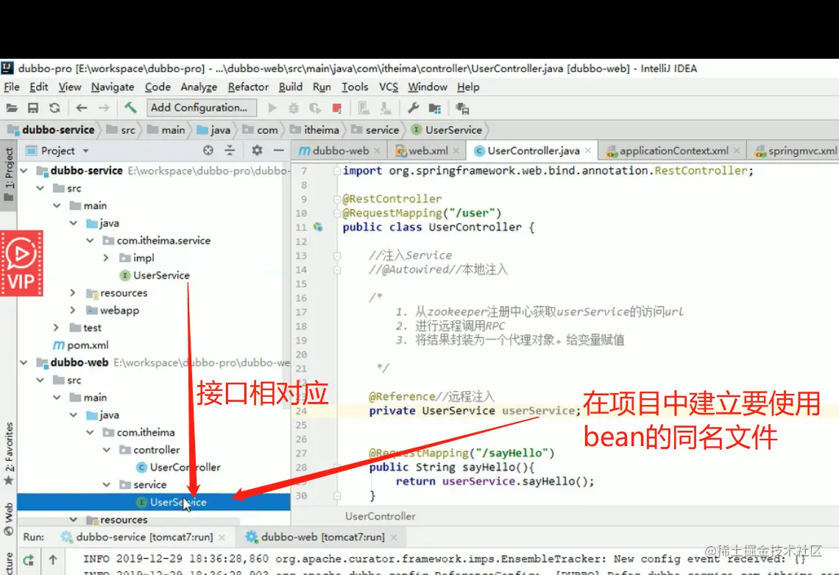
Task: Collapse the controller folder
Action: (107, 450)
